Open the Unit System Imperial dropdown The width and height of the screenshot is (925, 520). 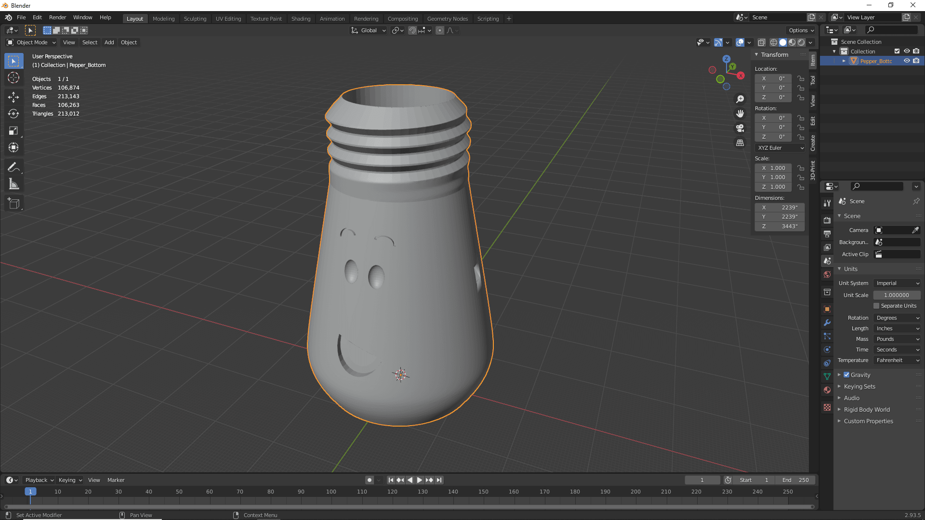pyautogui.click(x=897, y=283)
